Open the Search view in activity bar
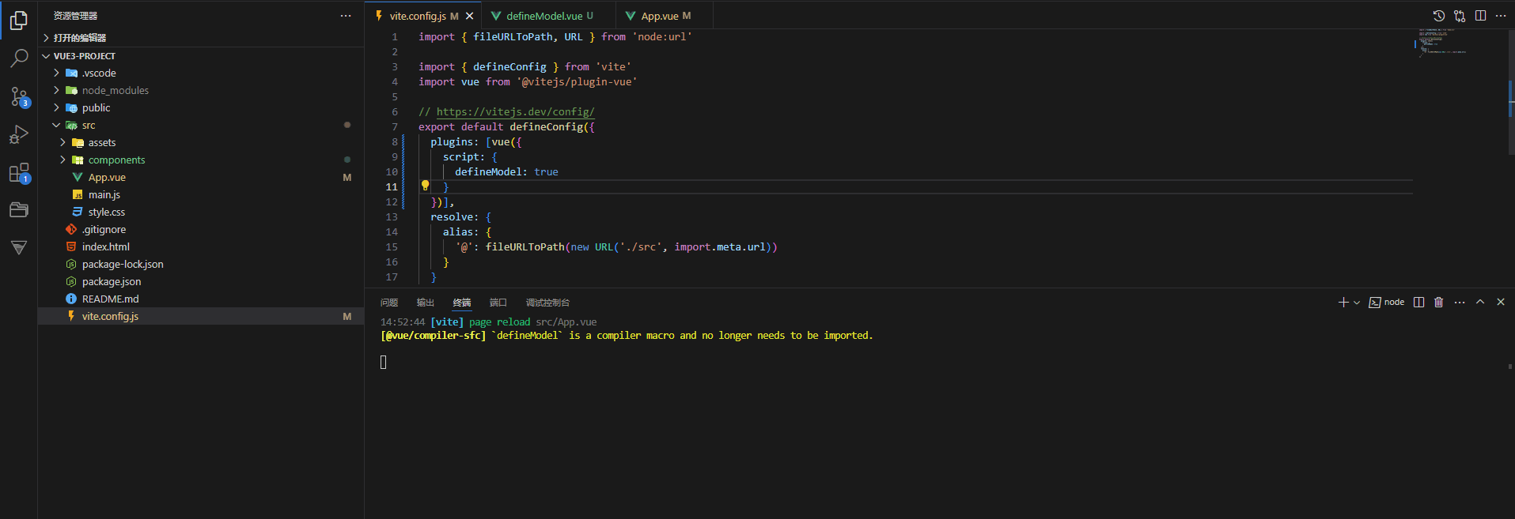This screenshot has height=519, width=1515. [x=19, y=58]
